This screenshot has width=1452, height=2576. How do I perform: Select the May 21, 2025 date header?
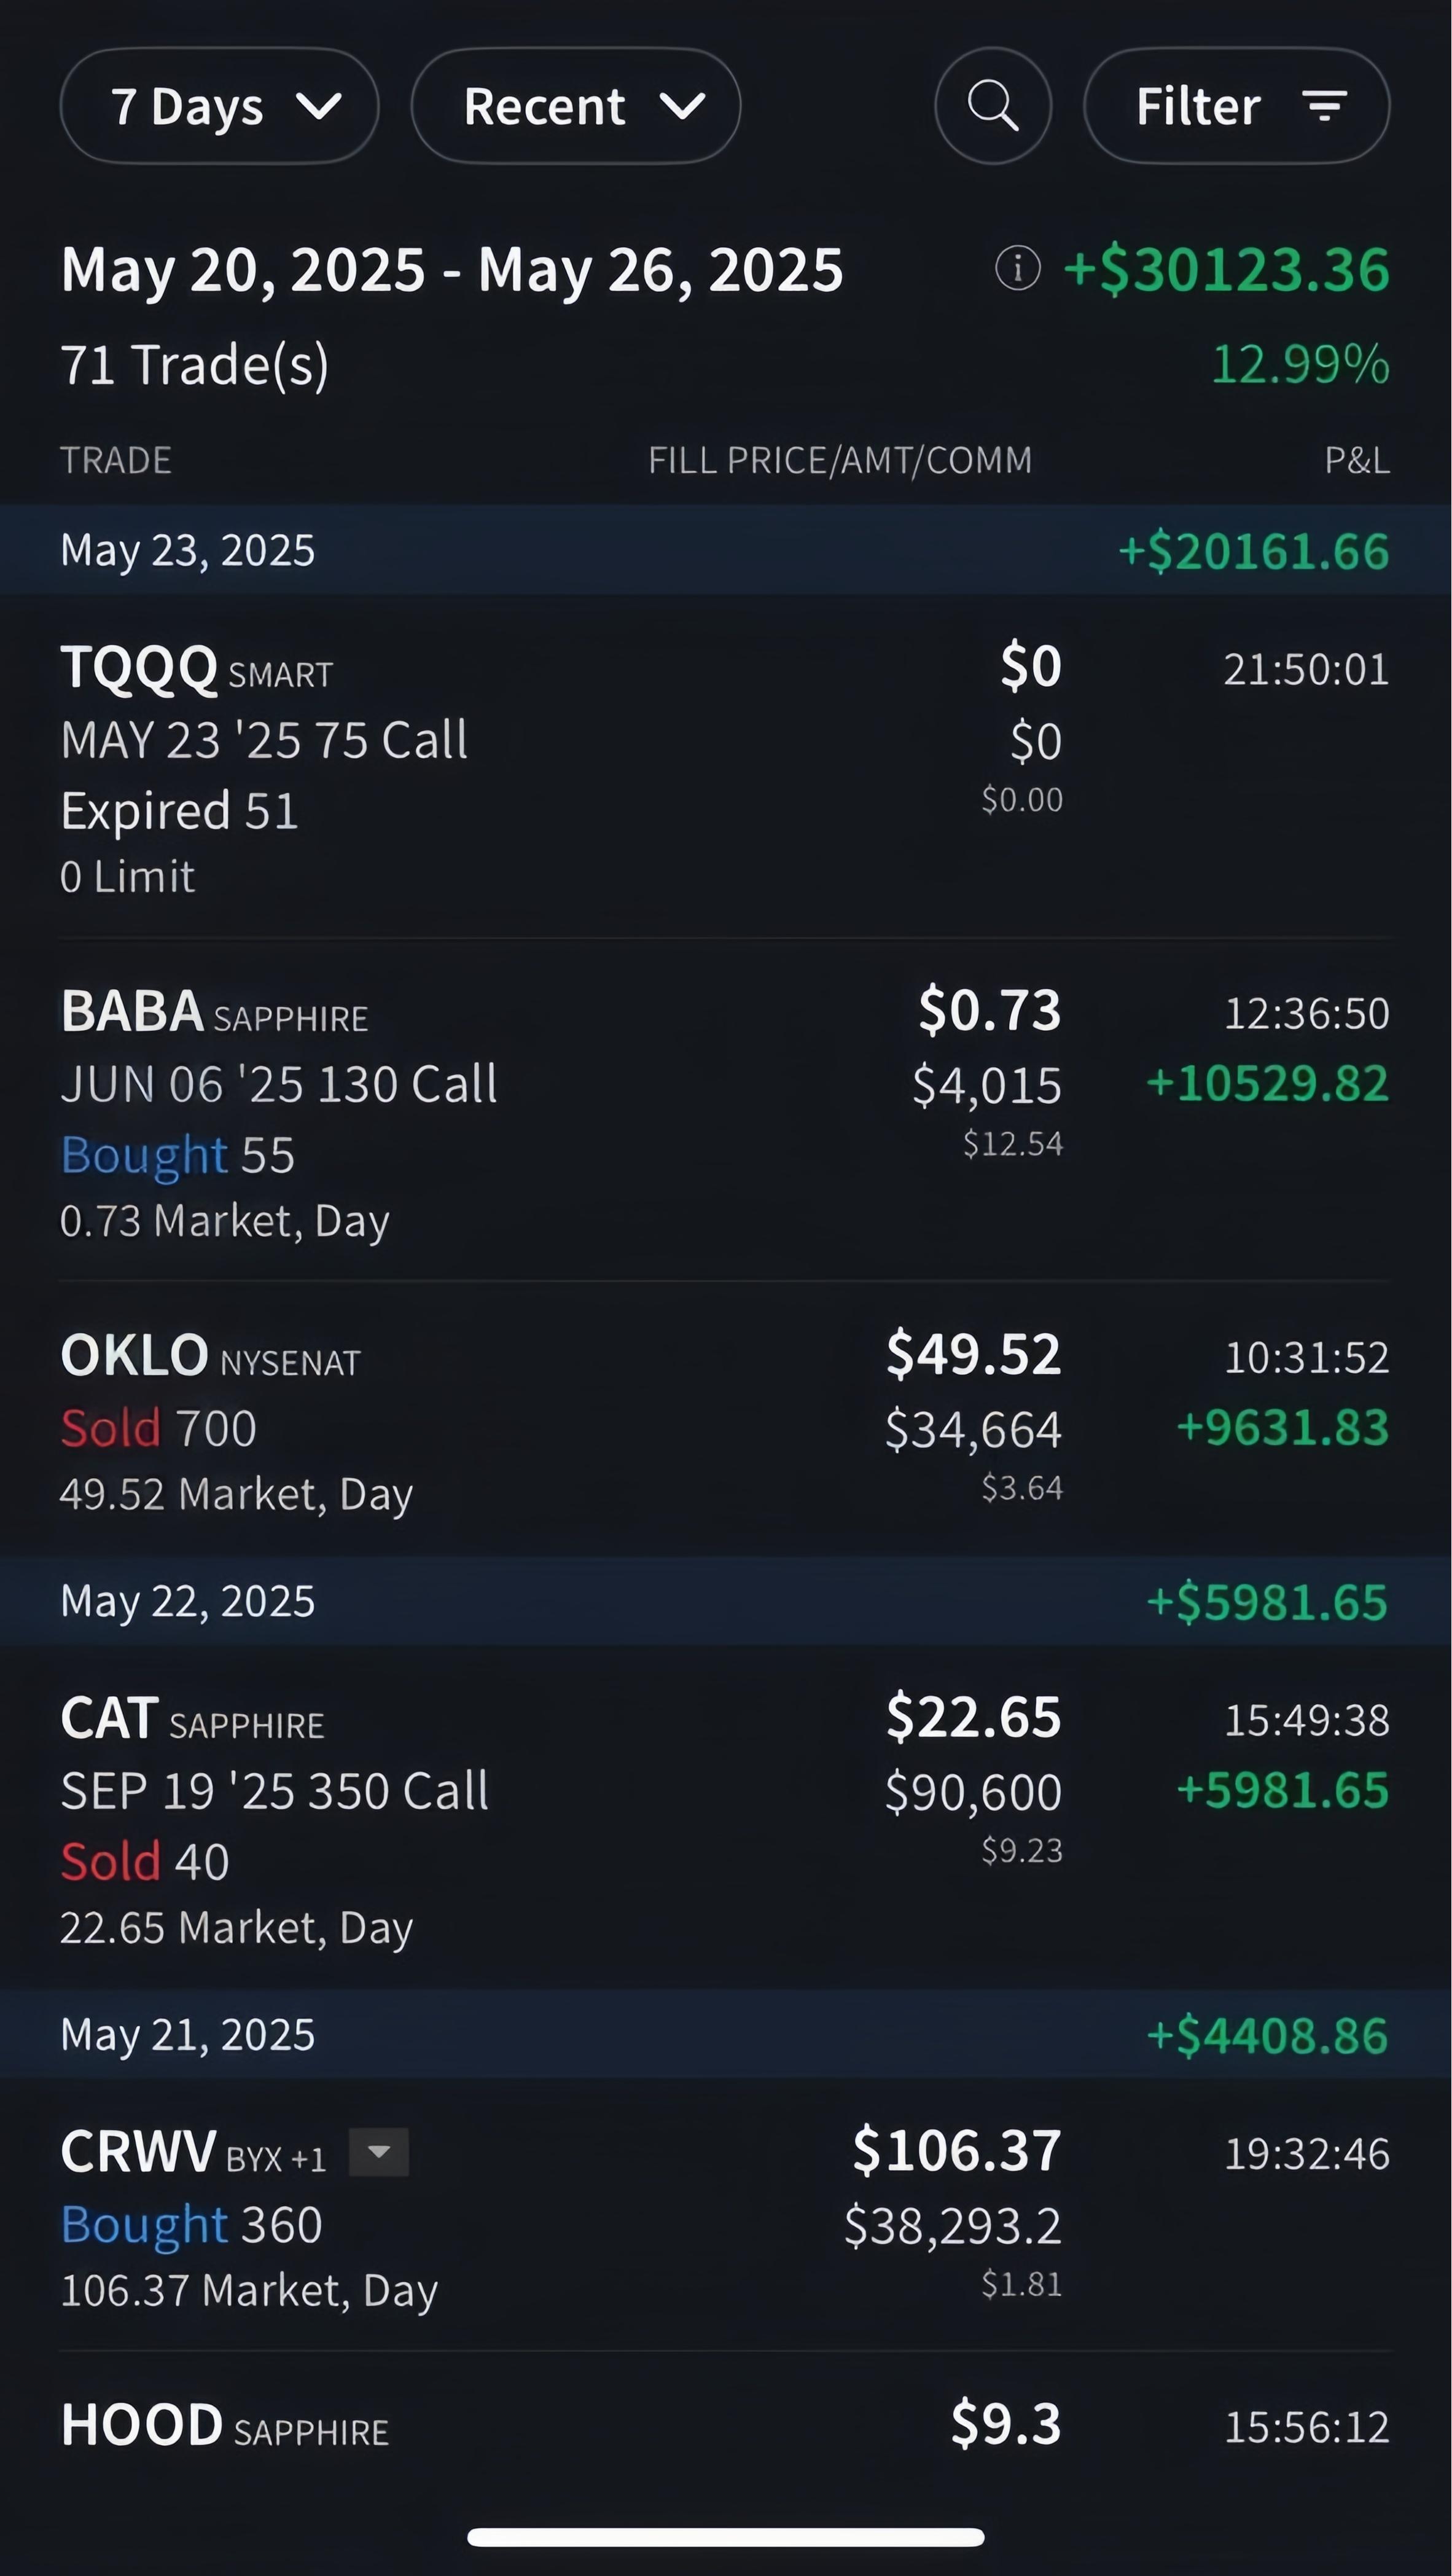pos(726,2035)
